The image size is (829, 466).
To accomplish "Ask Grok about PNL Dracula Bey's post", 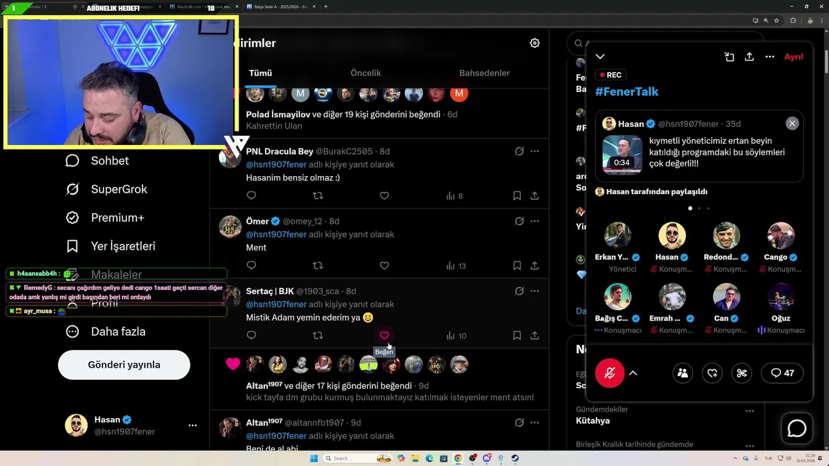I will pos(519,151).
